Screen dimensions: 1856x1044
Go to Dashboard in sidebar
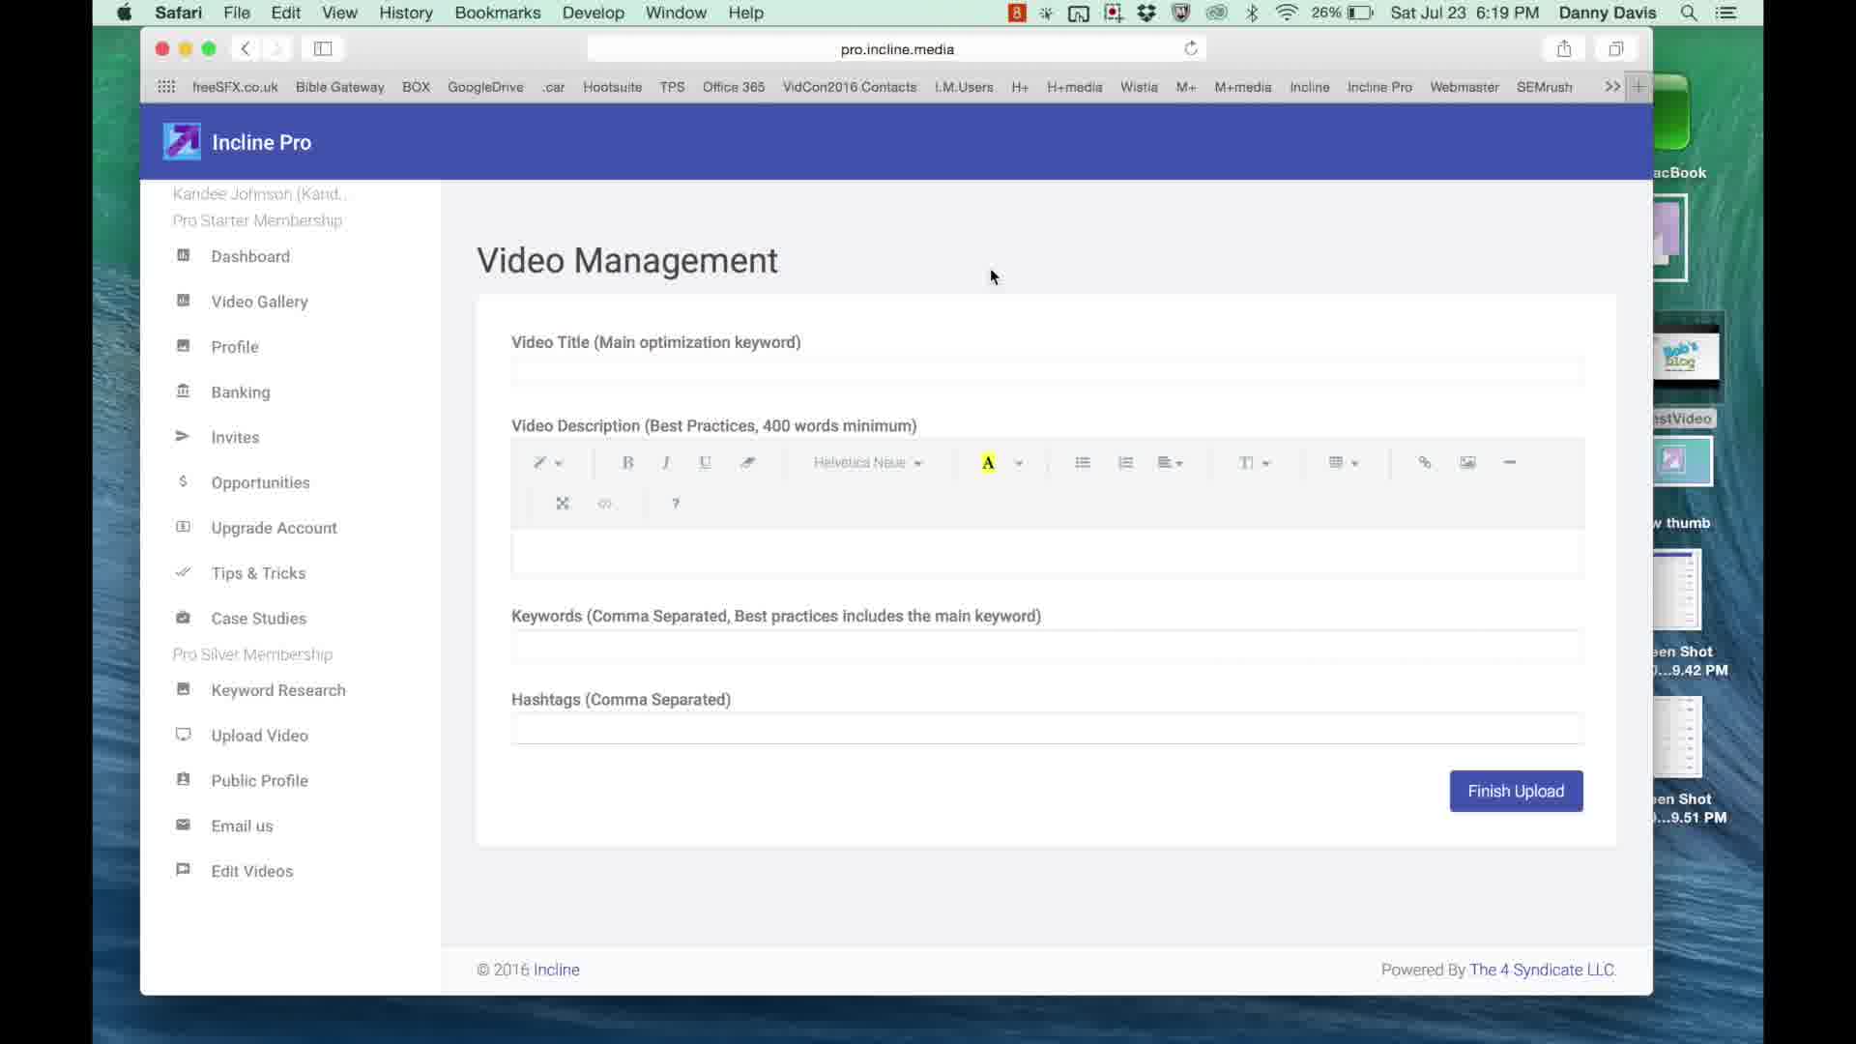coord(250,256)
